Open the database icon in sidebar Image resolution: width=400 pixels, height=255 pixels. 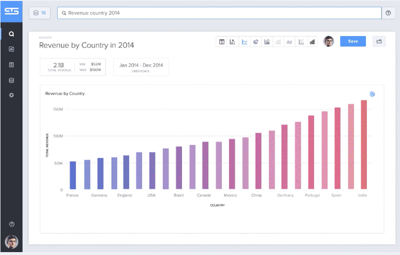11,80
